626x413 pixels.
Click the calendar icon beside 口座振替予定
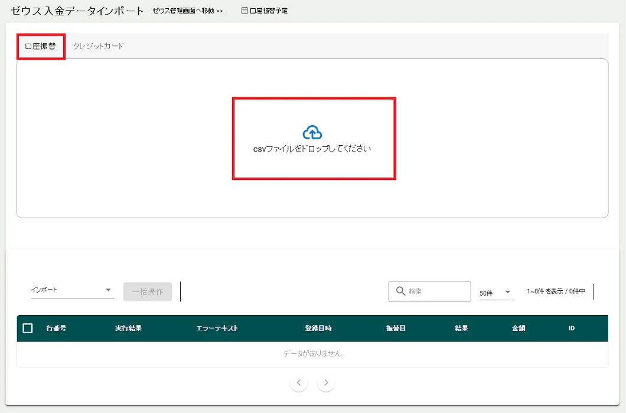point(244,11)
